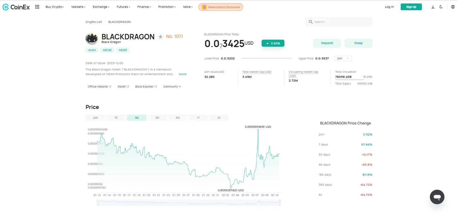Screen dimensions: 457x213
Task: Select the 7D chart tab
Action: pos(116,118)
